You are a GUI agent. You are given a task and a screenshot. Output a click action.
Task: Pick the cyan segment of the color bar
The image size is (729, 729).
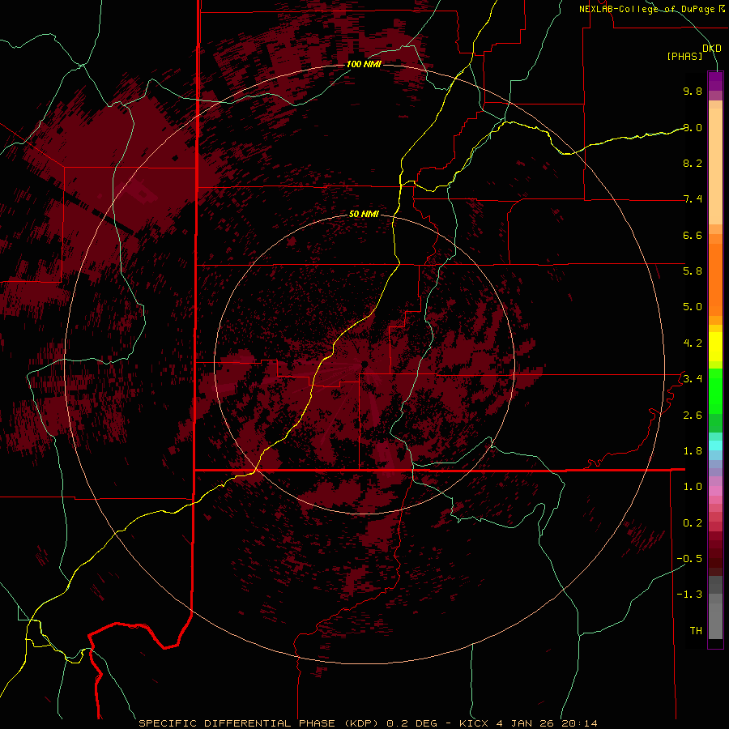pyautogui.click(x=715, y=446)
